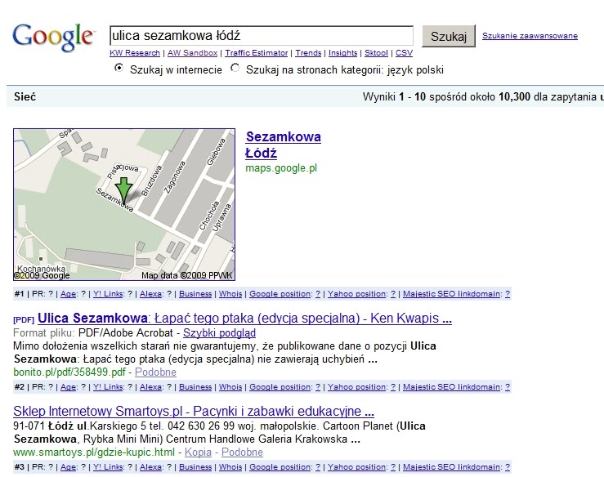604x477 pixels.
Task: Click Podobne link next to smartoys.pl result
Action: click(242, 452)
